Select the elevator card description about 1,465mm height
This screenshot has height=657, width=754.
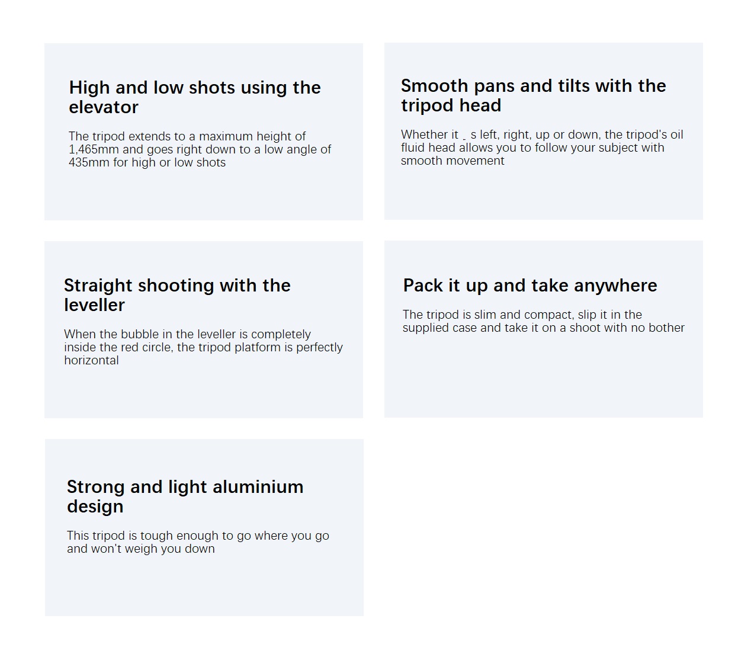click(200, 149)
